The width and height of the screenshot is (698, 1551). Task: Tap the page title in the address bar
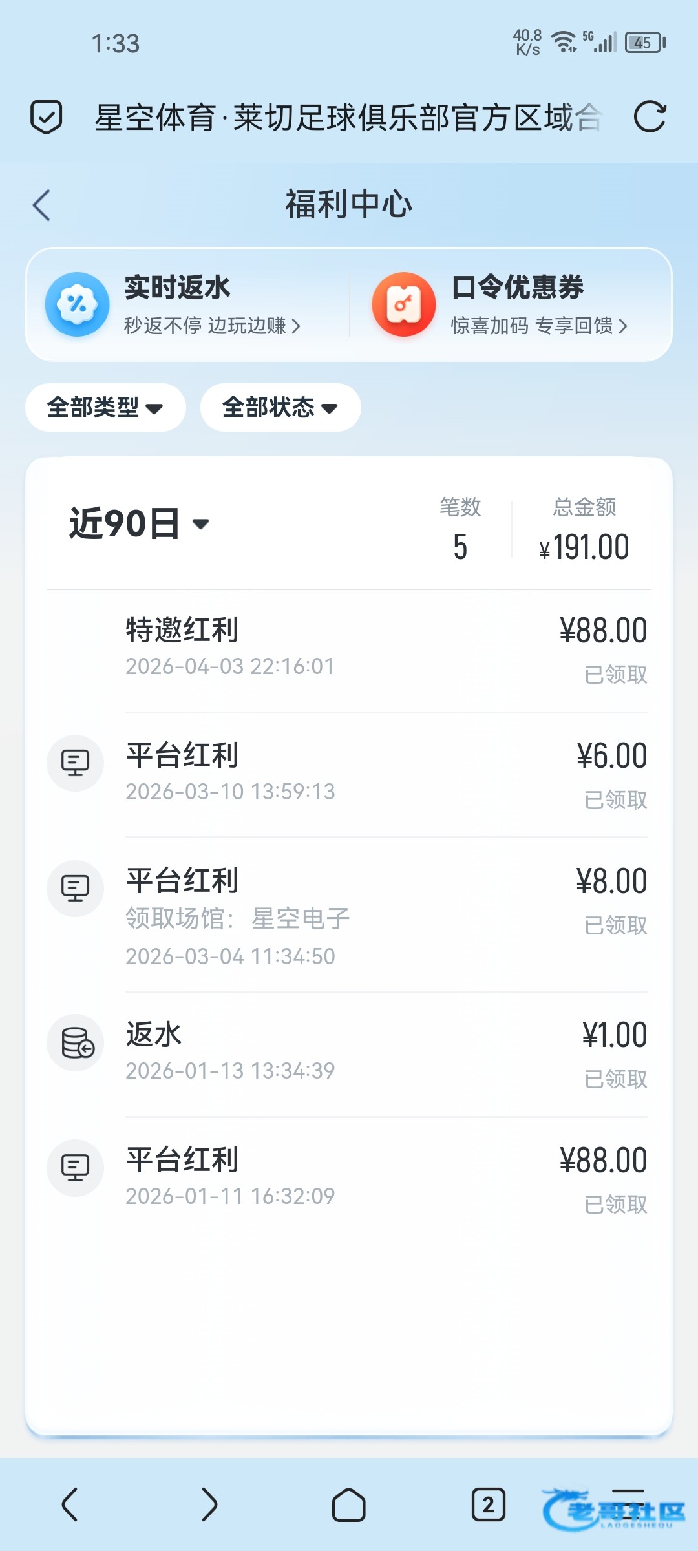coord(348,117)
